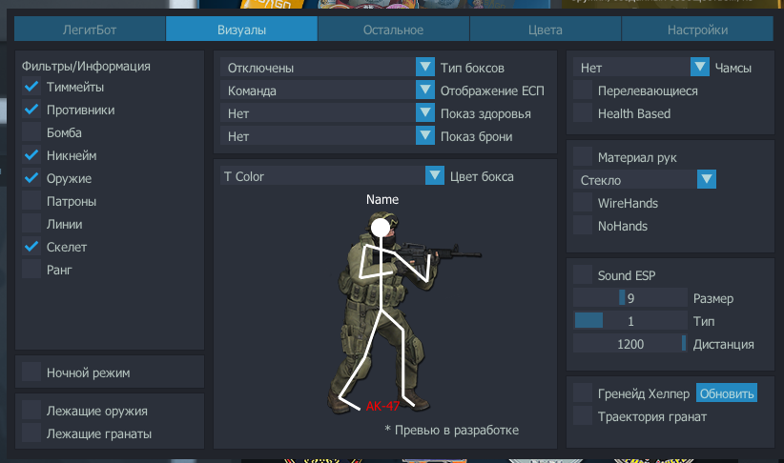Check the Health Based option
Image resolution: width=784 pixels, height=463 pixels.
click(583, 112)
